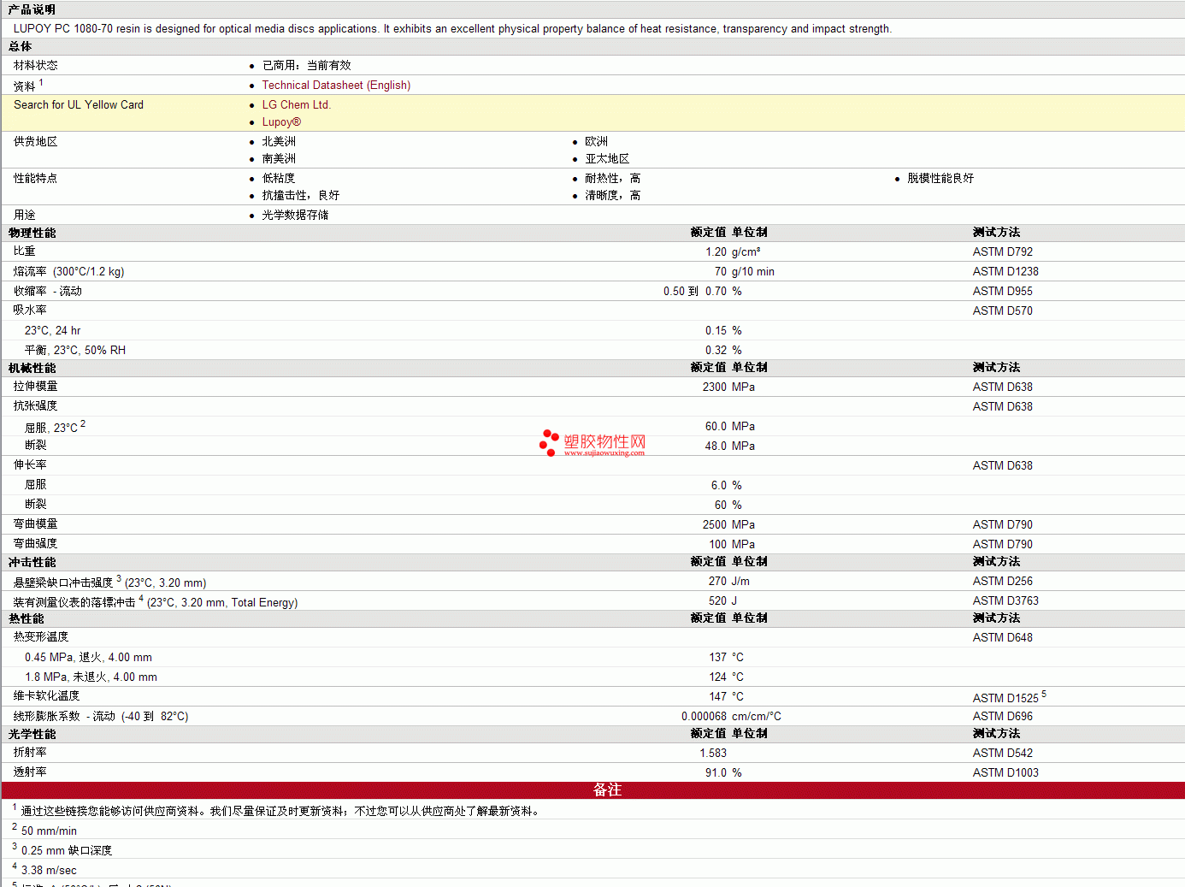1185x887 pixels.
Task: Click the Search for UL Yellow Card label
Action: pos(79,105)
